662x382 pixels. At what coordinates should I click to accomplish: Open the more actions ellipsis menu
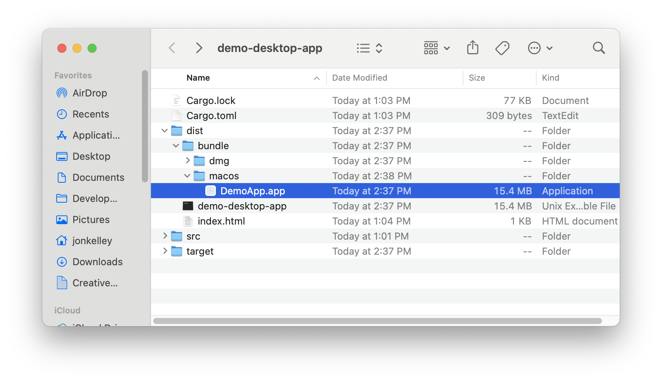(x=534, y=48)
